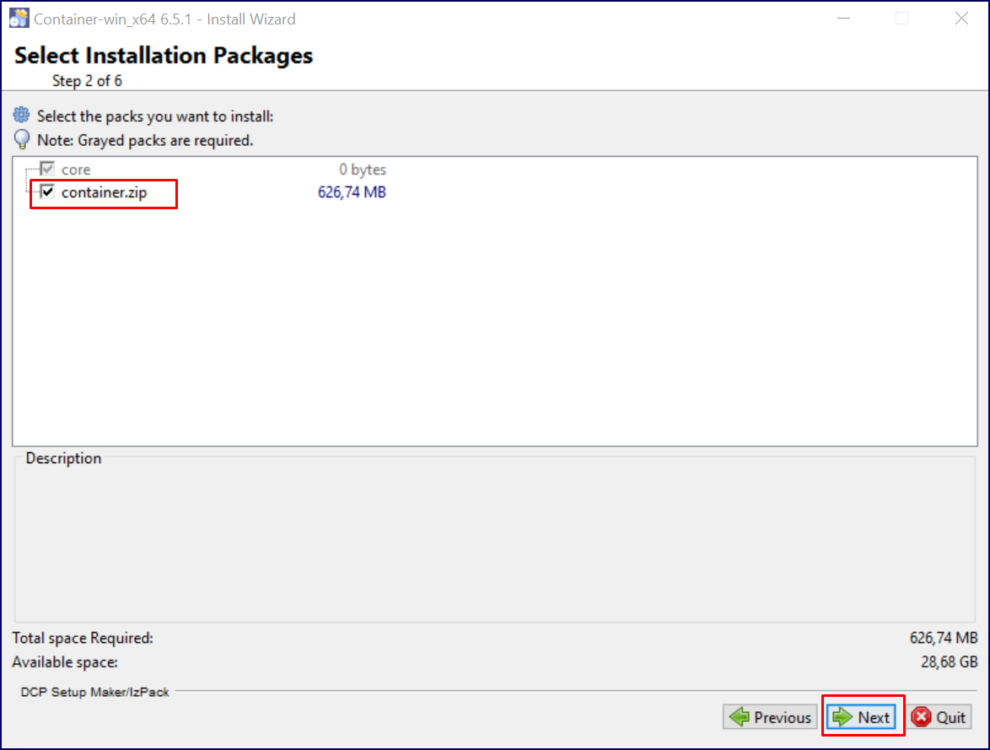Image resolution: width=990 pixels, height=750 pixels.
Task: Click the Grayed packs are required note
Action: point(145,140)
